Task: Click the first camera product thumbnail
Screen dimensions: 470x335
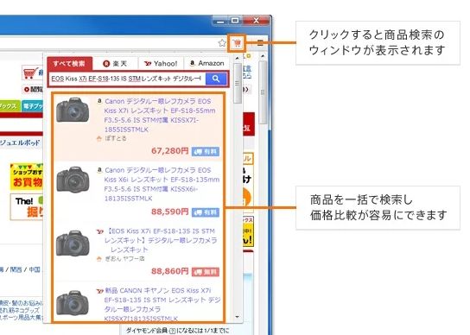Action: [x=73, y=110]
